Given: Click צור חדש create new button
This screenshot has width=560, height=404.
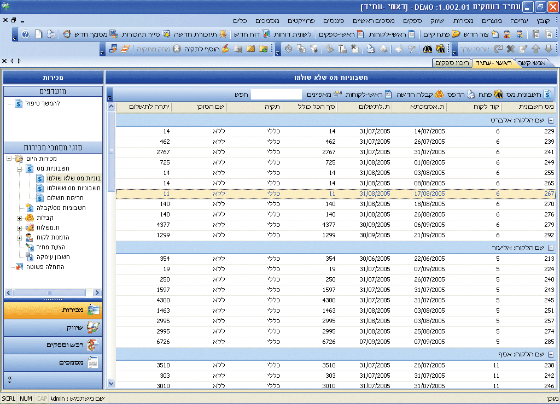Looking at the screenshot, I should [481, 34].
